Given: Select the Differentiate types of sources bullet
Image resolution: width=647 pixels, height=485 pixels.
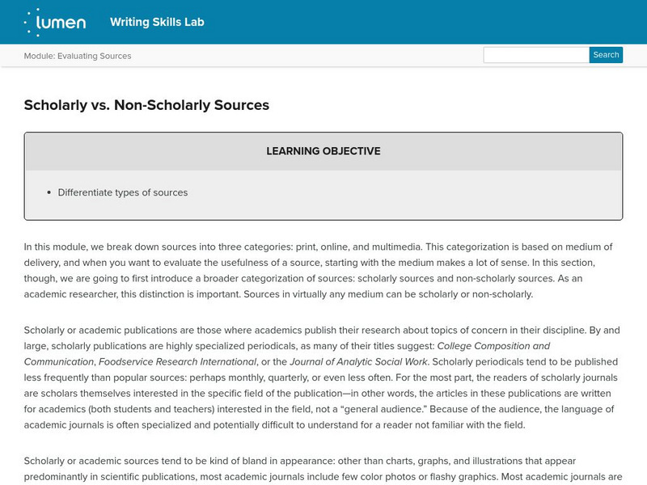Looking at the screenshot, I should click(x=123, y=192).
